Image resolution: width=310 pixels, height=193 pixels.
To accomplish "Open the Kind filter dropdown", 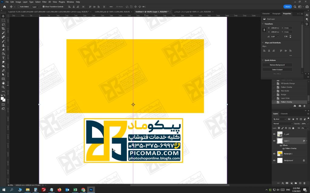I will pos(279,119).
